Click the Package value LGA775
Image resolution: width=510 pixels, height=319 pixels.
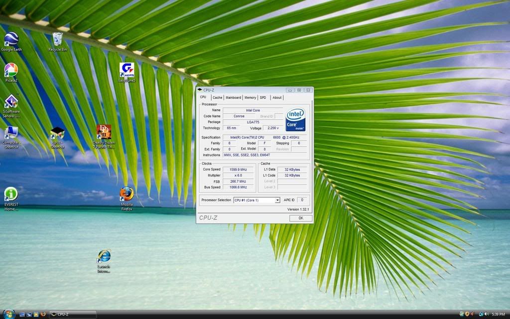tap(253, 123)
